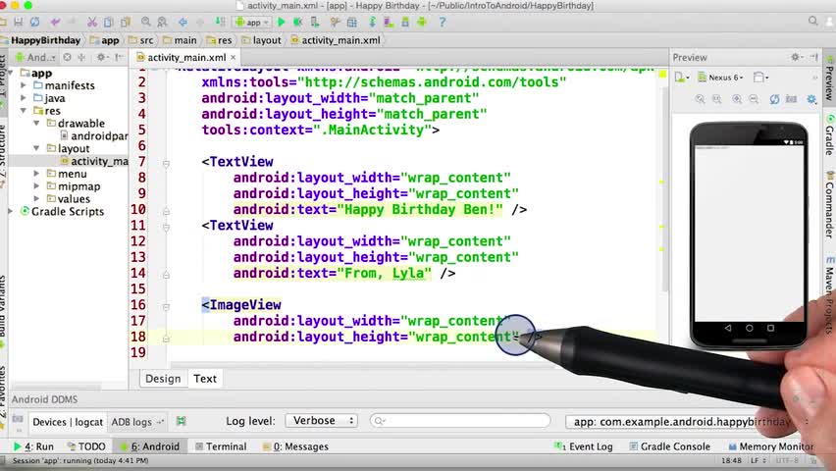Open the 4: Run tool window

point(33,446)
